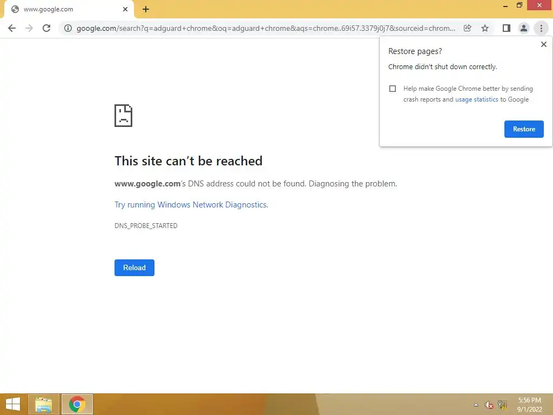Bookmark this tab with the star icon
553x415 pixels.
pyautogui.click(x=485, y=28)
